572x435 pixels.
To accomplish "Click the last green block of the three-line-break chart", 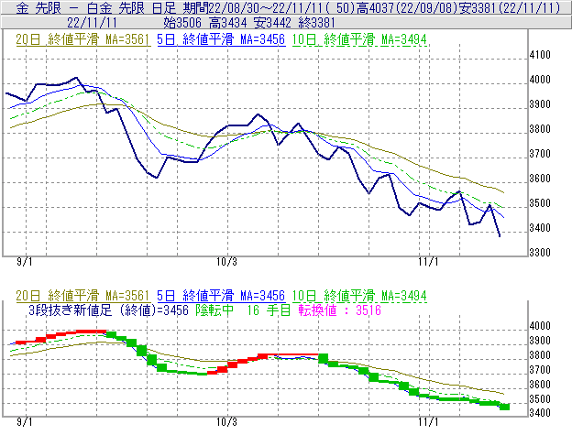I will point(504,407).
